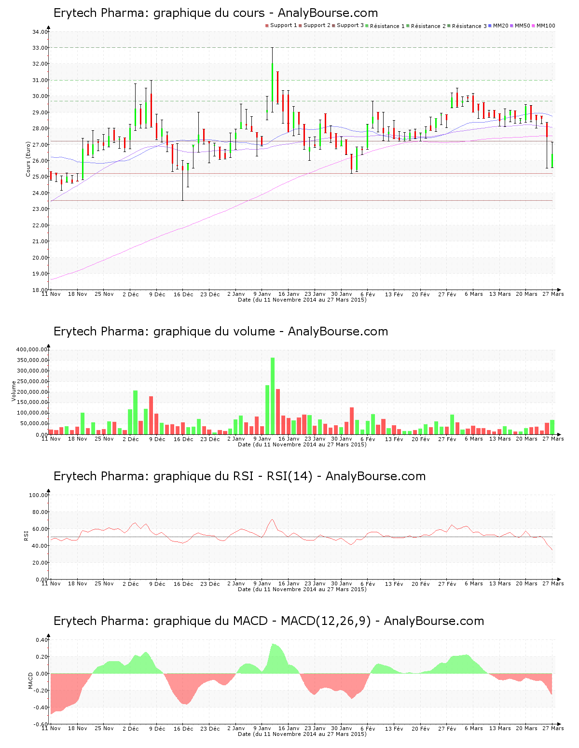The height and width of the screenshot is (748, 579).
Task: Select the 'MM100' legend label
Action: [x=546, y=26]
